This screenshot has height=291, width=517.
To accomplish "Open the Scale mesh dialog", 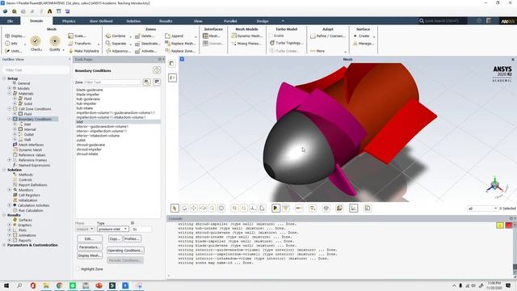I will pyautogui.click(x=78, y=36).
